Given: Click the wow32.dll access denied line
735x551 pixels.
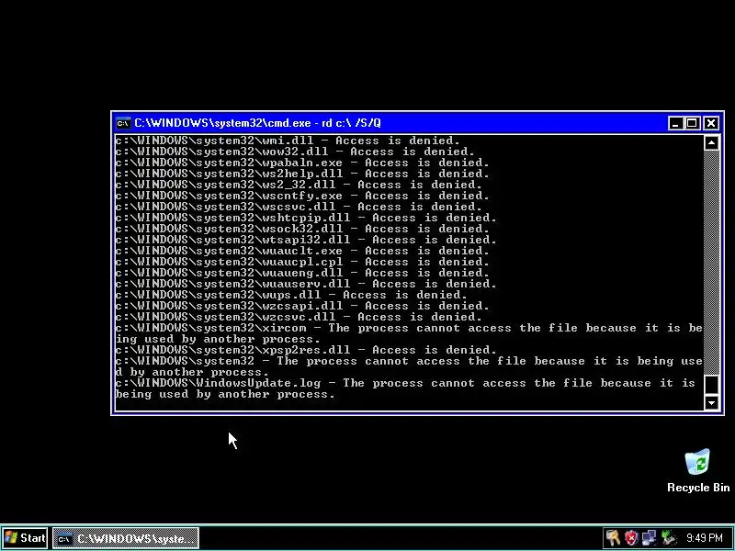Looking at the screenshot, I should click(295, 152).
